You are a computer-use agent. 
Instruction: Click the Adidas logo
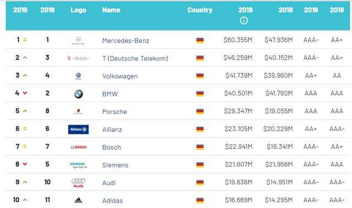pyautogui.click(x=78, y=200)
